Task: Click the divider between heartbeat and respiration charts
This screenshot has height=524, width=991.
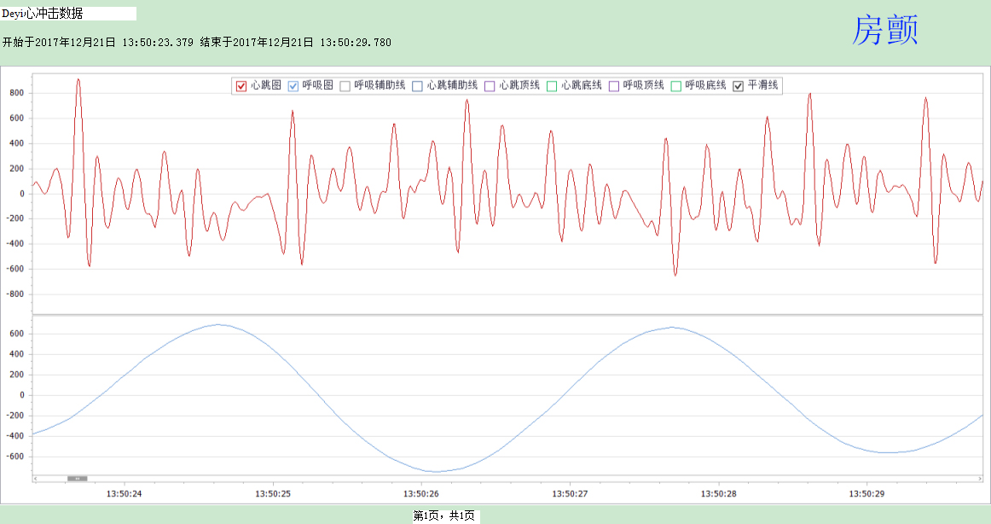Action: click(x=507, y=315)
